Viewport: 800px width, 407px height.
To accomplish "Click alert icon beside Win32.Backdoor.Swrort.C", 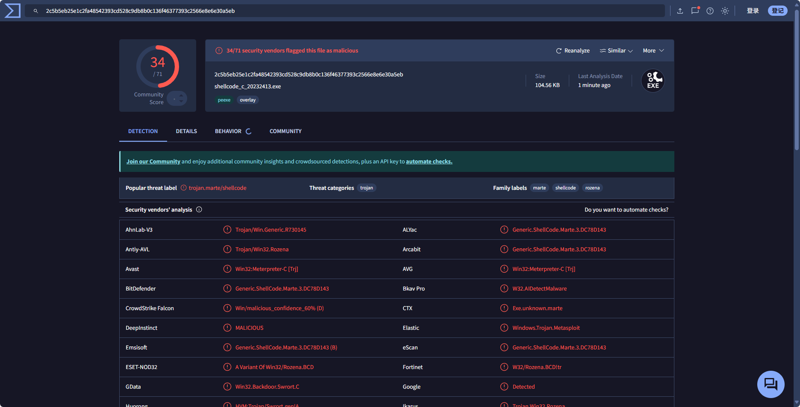I will point(227,387).
